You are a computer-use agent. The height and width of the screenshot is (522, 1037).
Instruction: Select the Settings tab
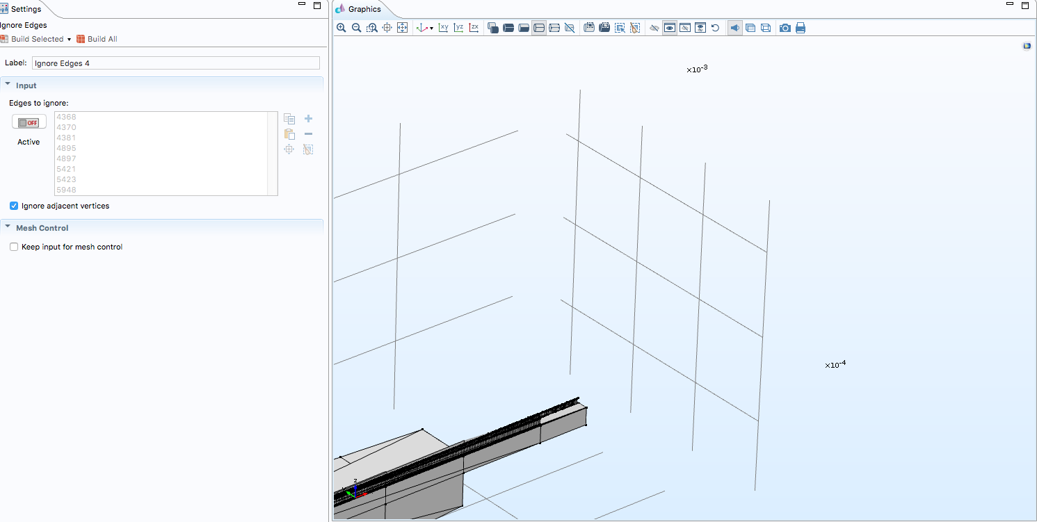(x=25, y=9)
